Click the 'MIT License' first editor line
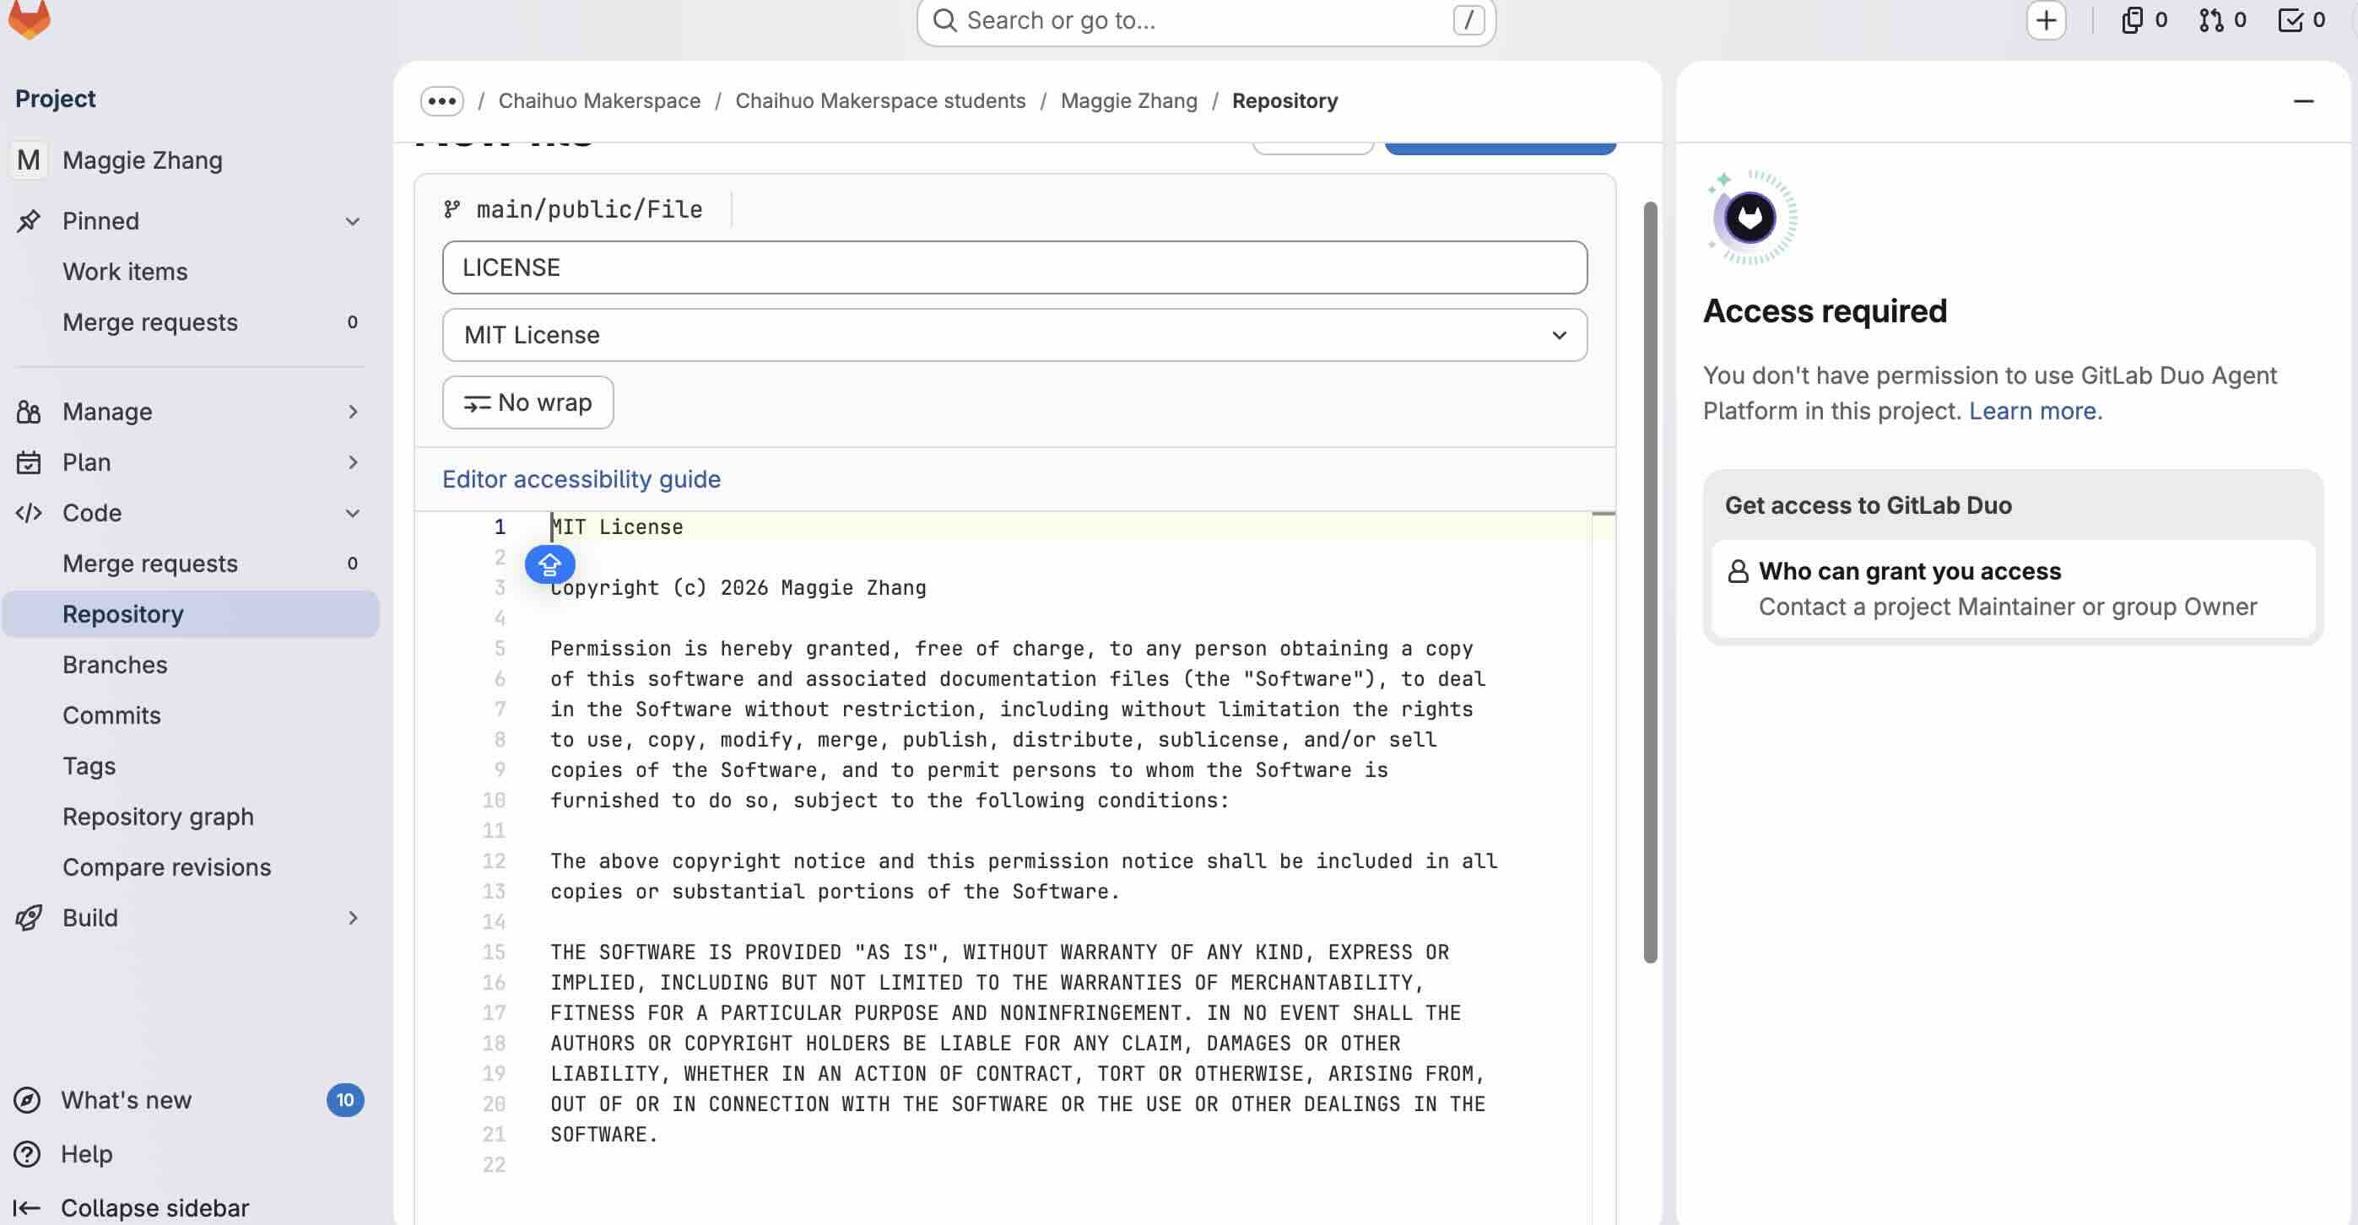This screenshot has height=1225, width=2358. coord(617,527)
